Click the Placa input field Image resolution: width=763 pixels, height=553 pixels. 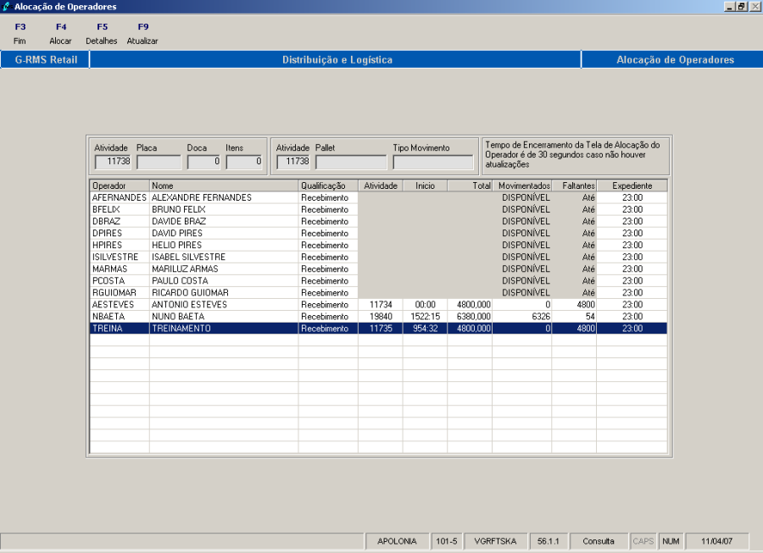point(159,162)
